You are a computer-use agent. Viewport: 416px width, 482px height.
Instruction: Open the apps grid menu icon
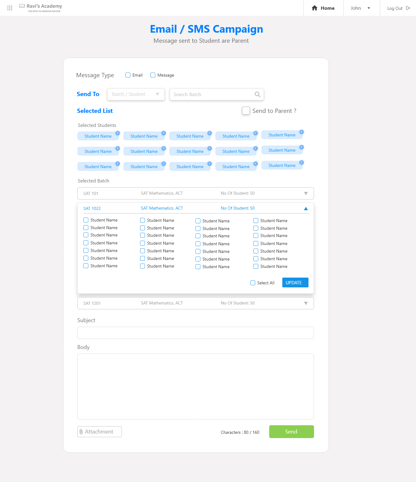coord(10,8)
